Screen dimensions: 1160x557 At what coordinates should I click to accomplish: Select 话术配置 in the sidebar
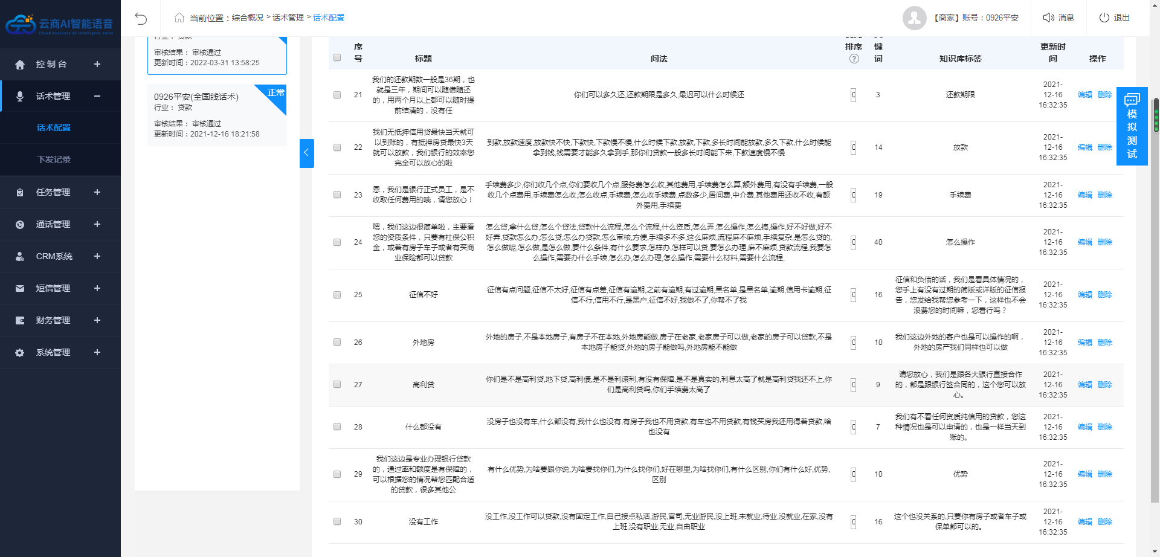coord(54,127)
